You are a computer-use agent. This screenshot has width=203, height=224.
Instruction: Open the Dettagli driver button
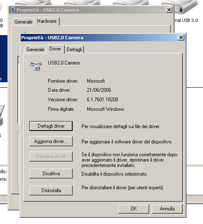pyautogui.click(x=51, y=126)
